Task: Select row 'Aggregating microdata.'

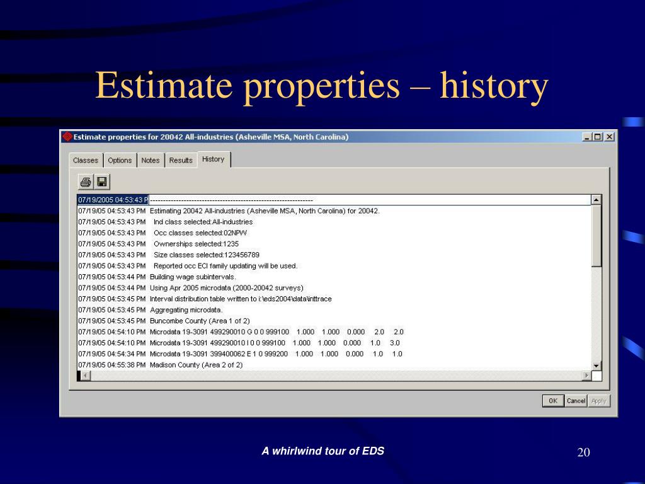Action: click(334, 309)
